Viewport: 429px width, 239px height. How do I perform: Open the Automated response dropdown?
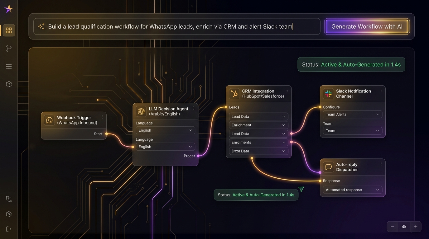click(x=353, y=190)
